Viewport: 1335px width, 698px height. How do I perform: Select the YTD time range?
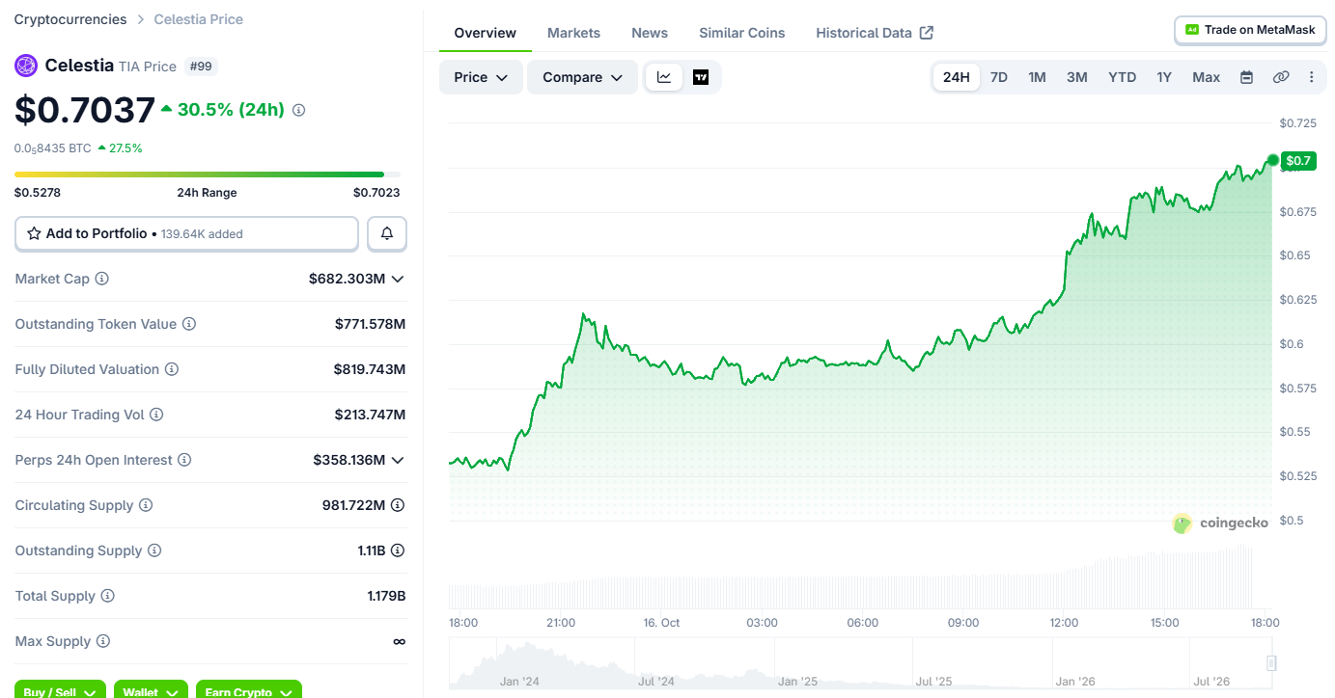click(x=1122, y=77)
